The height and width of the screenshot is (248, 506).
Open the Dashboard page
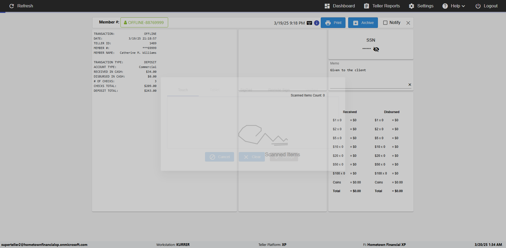(x=340, y=6)
